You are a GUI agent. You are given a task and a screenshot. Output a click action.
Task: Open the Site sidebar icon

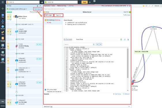3,21
